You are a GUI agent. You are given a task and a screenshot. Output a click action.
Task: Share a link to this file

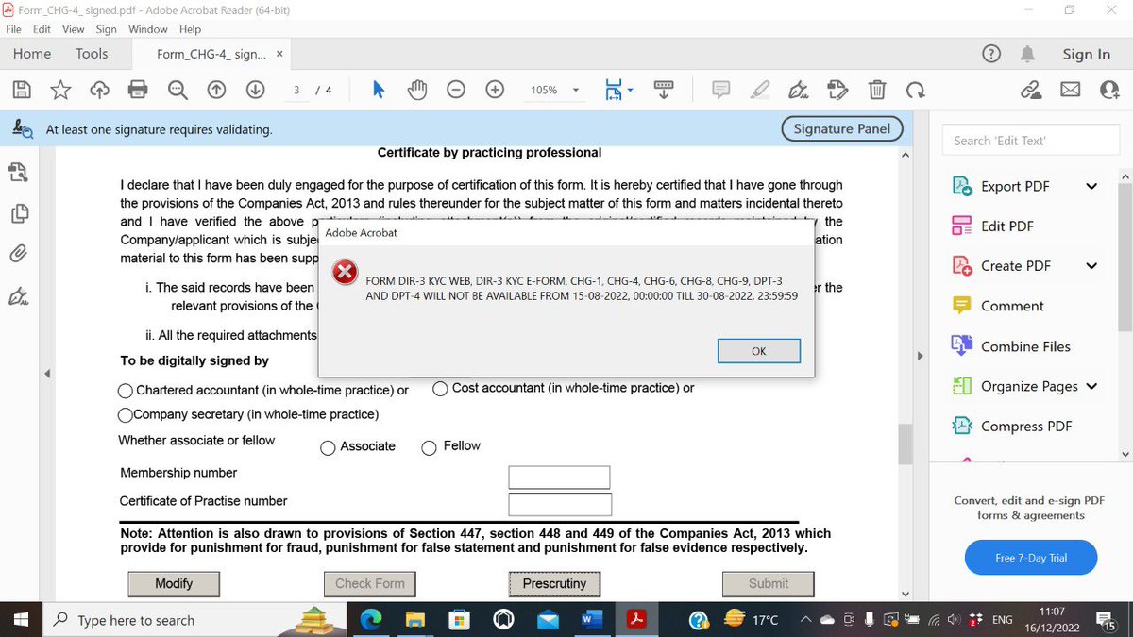click(x=1031, y=90)
